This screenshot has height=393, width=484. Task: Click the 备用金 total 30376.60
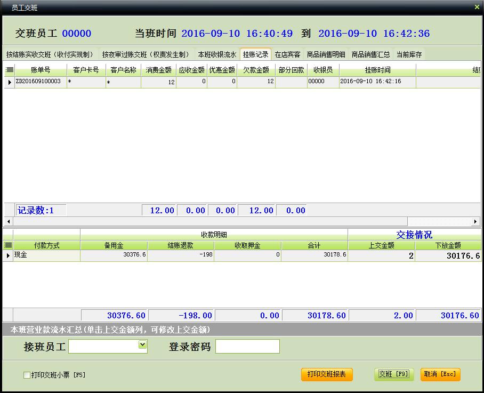(115, 315)
